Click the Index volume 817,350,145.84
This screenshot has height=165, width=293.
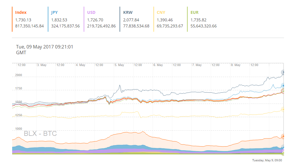pyautogui.click(x=30, y=26)
